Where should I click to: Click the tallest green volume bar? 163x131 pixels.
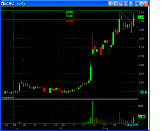93,112
